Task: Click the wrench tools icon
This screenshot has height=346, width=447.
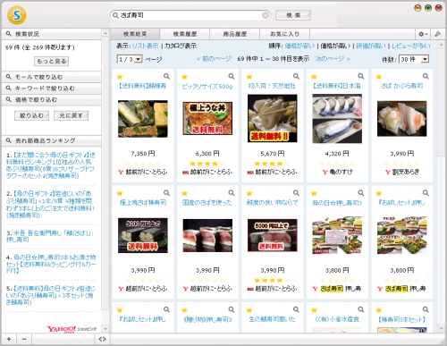Action: click(438, 34)
